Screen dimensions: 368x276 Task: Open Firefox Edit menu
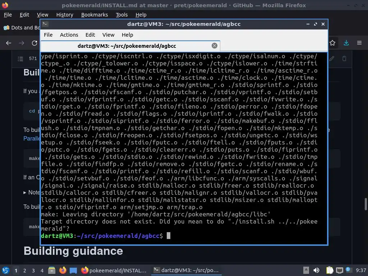coord(24,15)
